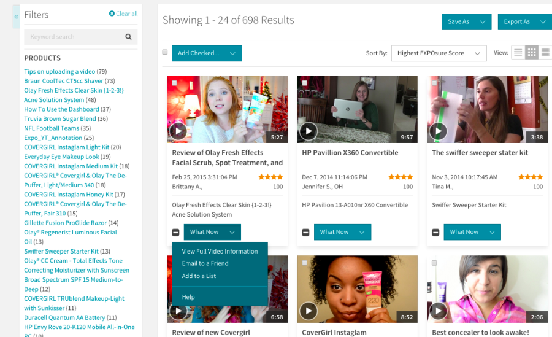Collapse the Filters sidebar with double-chevron icon

coord(16,17)
